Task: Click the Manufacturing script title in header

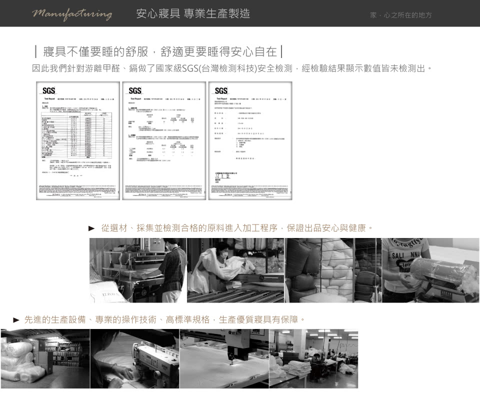Action: [x=72, y=13]
